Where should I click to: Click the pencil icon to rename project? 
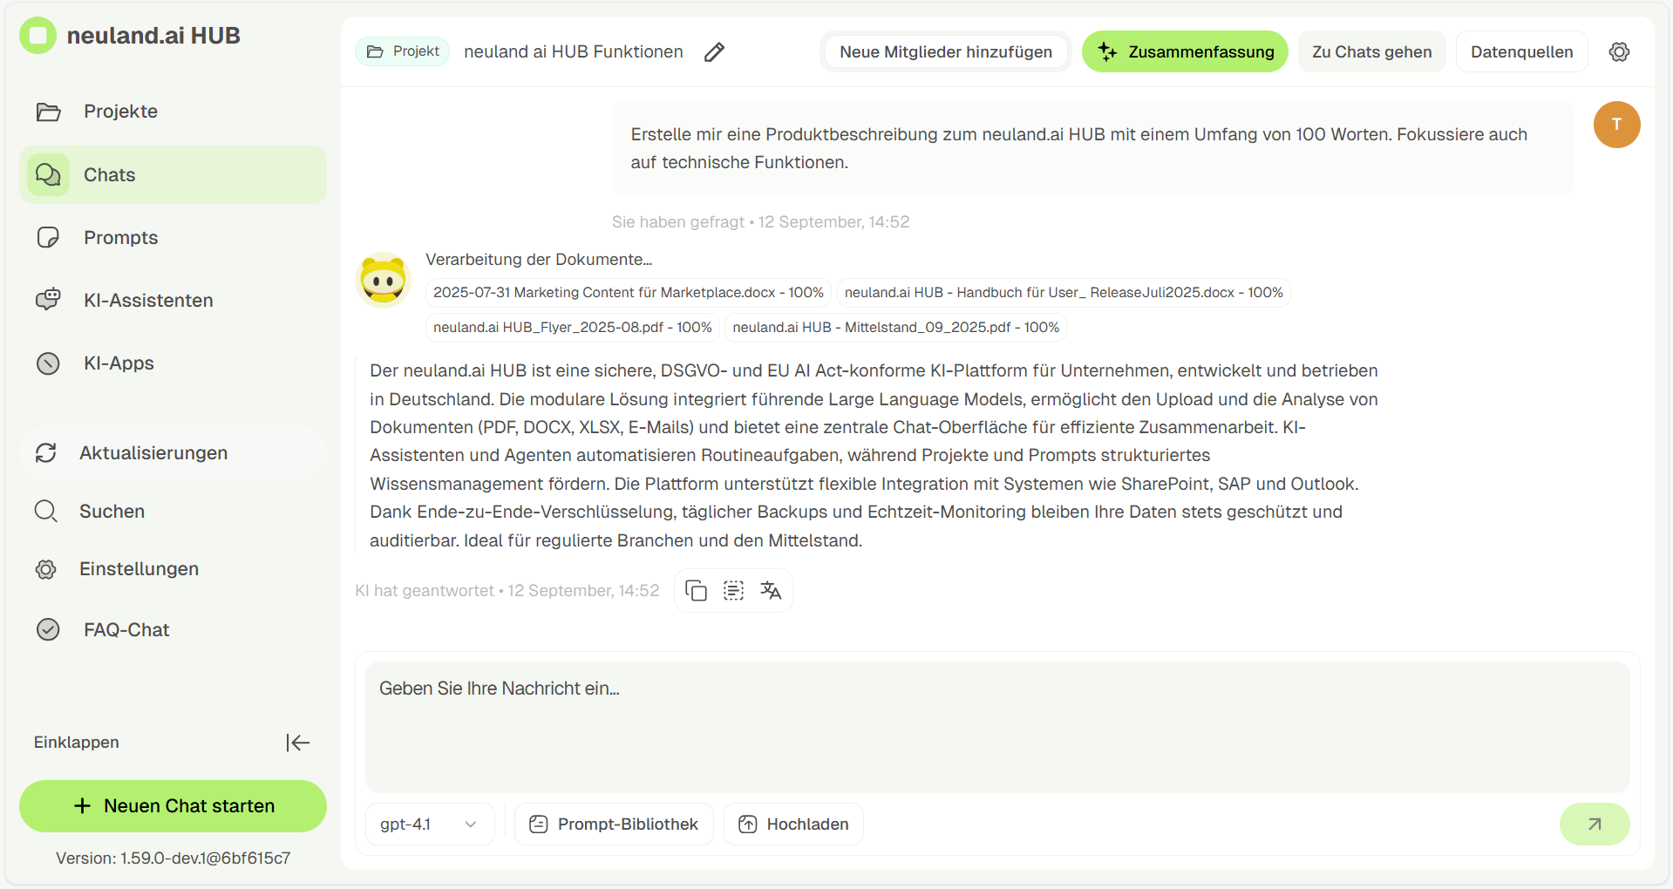(x=714, y=52)
